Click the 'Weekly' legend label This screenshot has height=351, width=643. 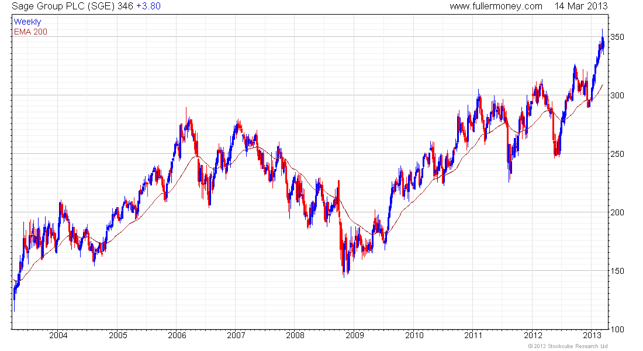pos(27,22)
